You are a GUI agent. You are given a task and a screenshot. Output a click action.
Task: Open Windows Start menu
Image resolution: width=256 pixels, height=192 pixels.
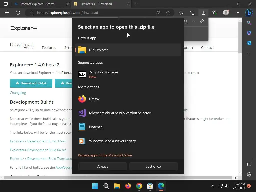tap(95, 186)
